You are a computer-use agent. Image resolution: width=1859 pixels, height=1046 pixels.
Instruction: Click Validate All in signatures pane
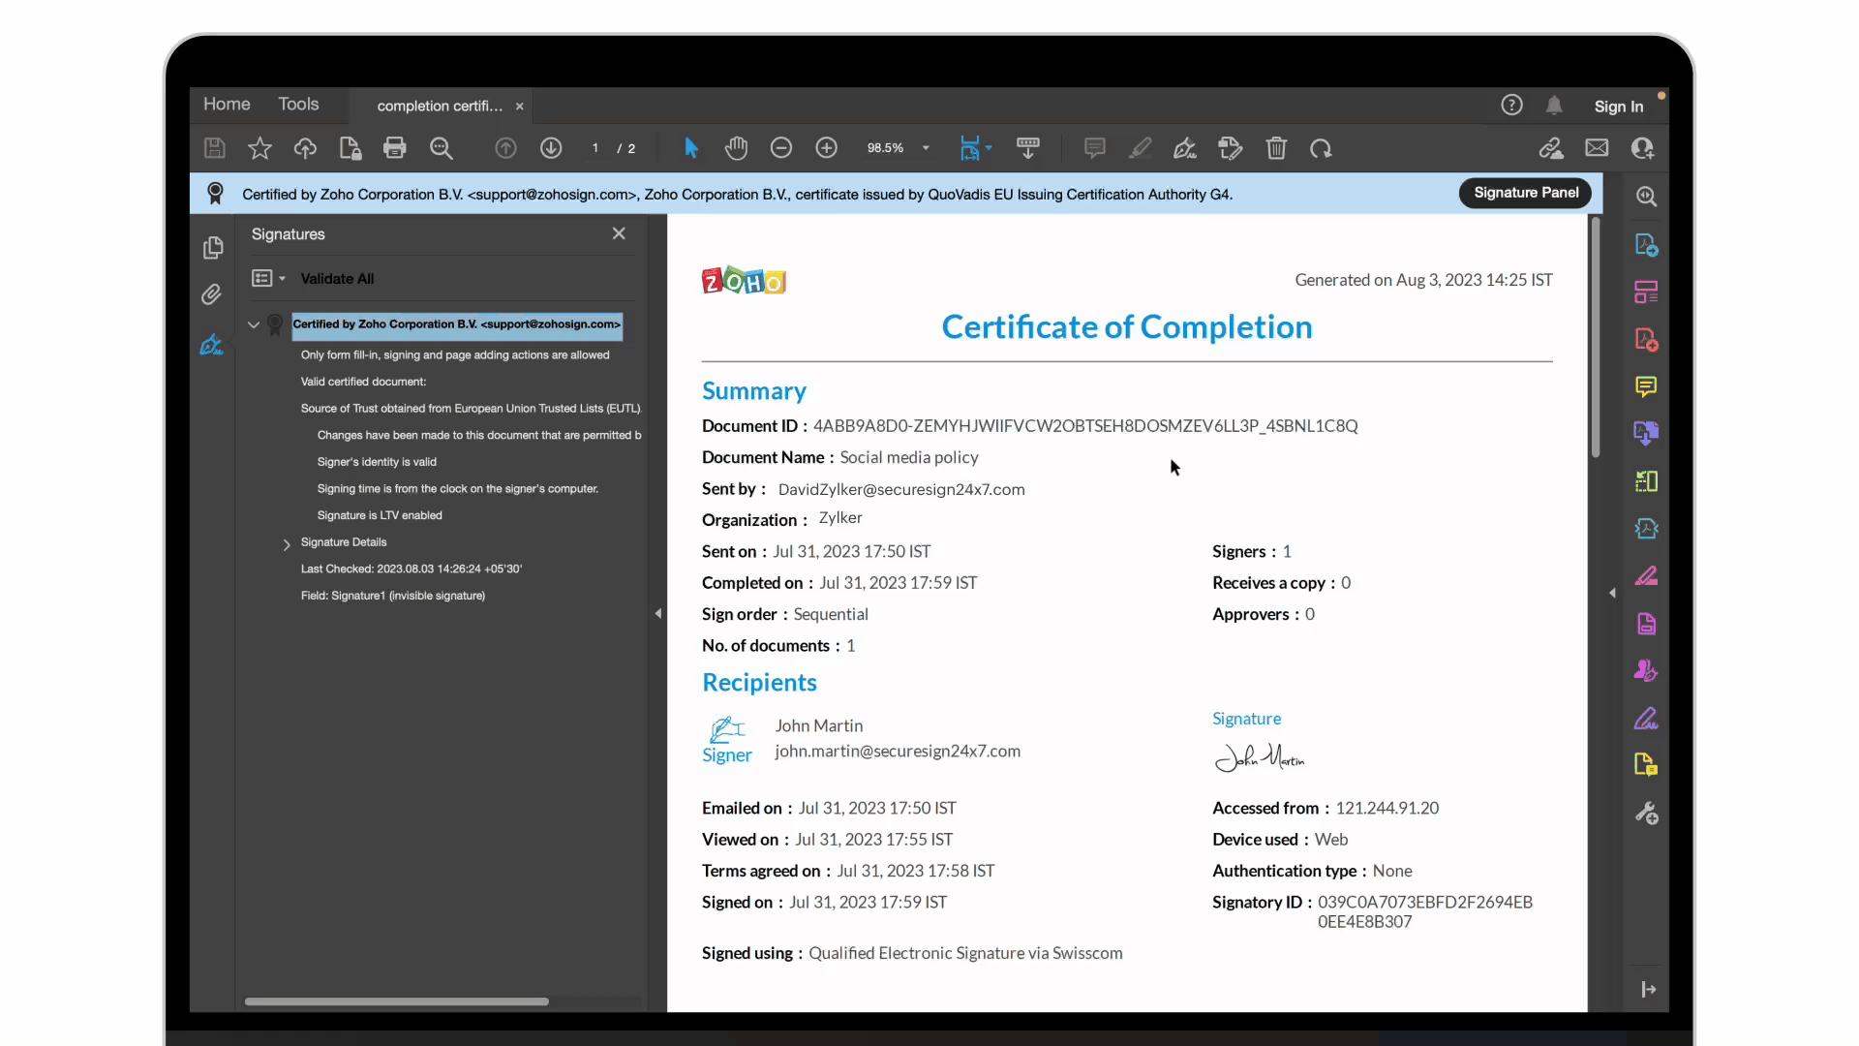(337, 279)
